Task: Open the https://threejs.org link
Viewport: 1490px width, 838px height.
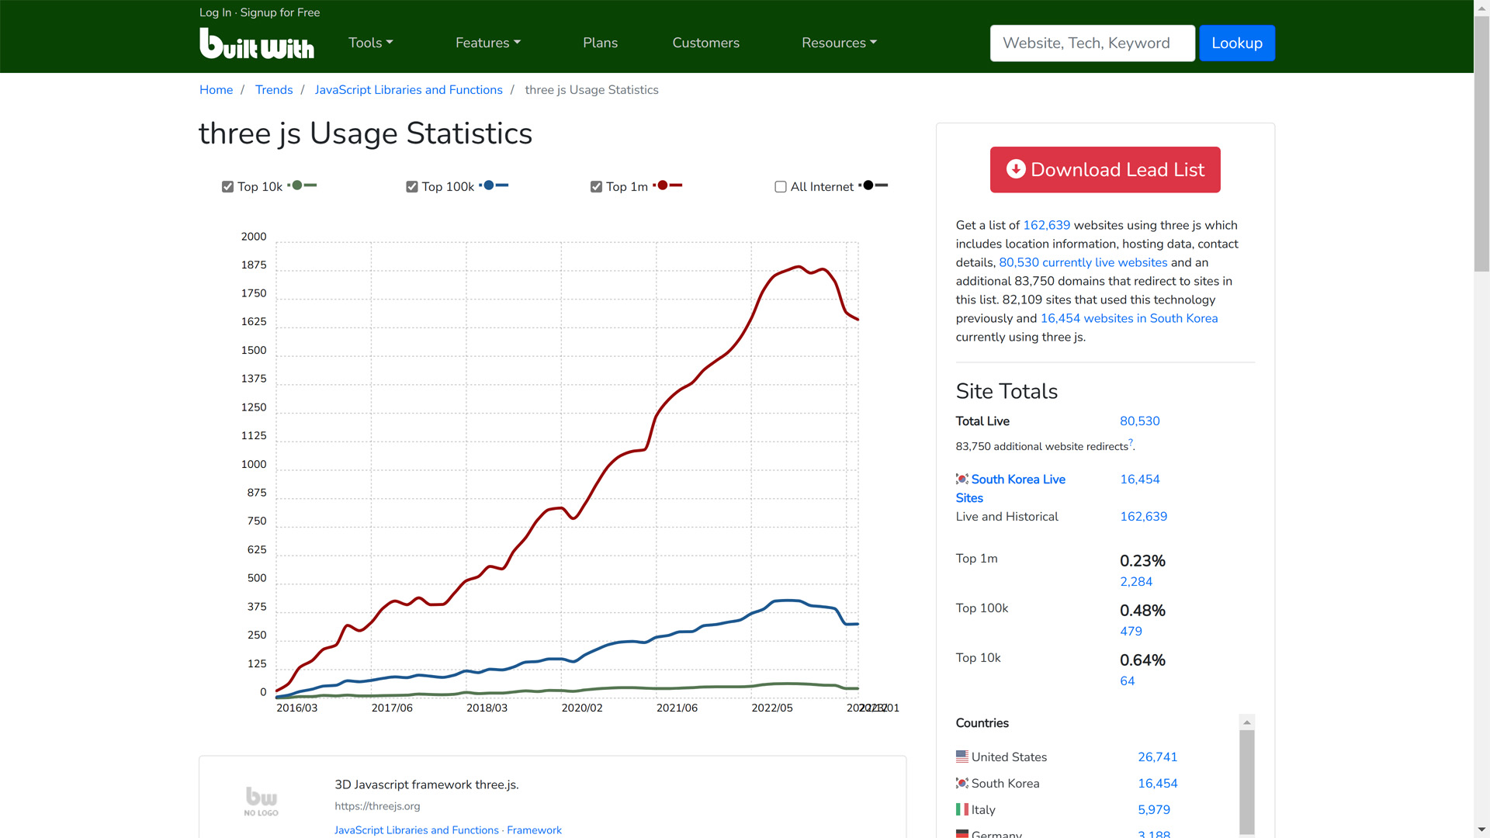Action: pos(377,806)
